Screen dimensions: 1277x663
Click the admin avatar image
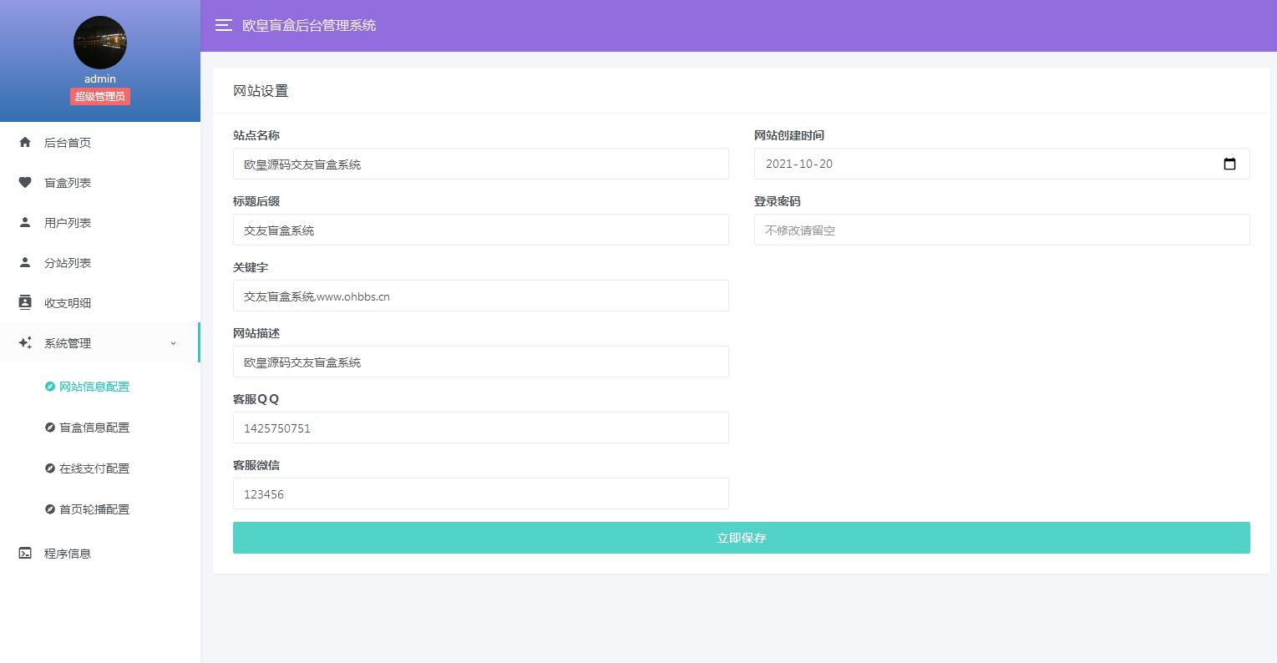coord(100,43)
